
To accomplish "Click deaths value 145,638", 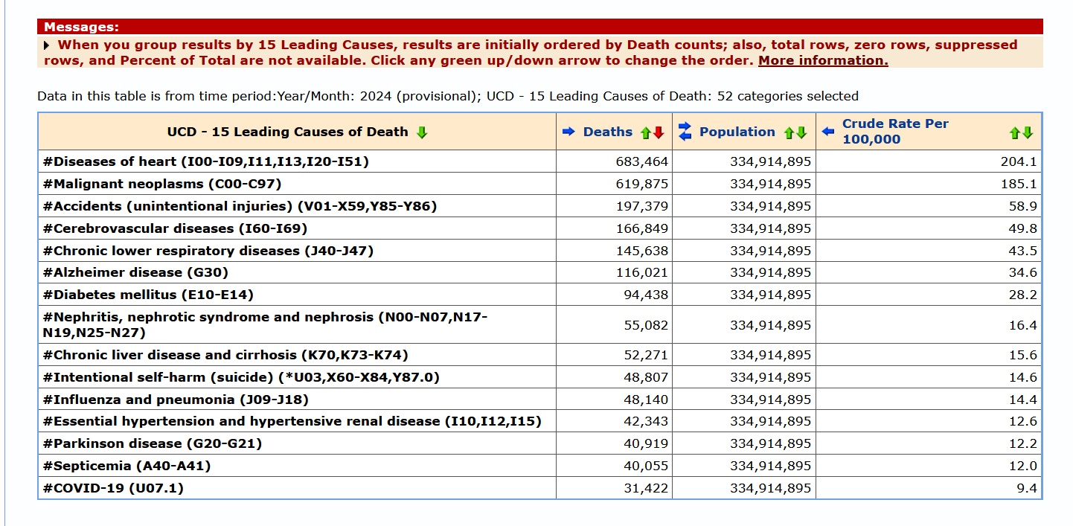I will (x=642, y=251).
